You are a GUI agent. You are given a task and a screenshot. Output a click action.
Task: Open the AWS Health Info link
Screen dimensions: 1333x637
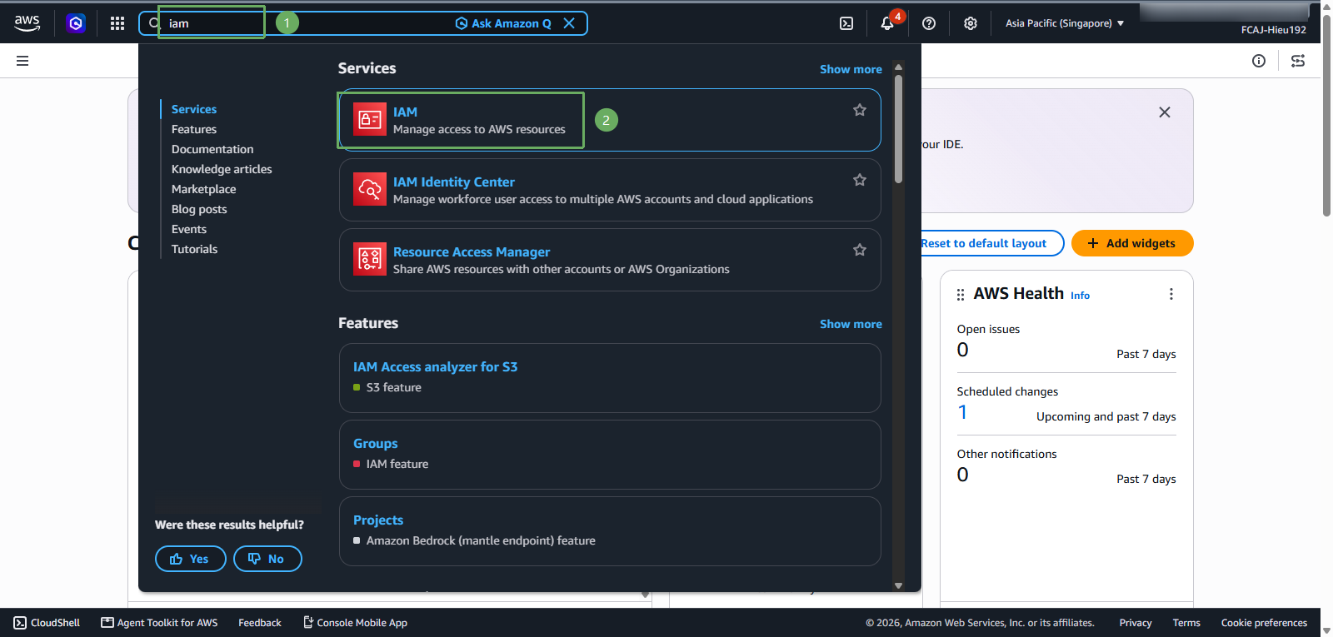(1080, 296)
